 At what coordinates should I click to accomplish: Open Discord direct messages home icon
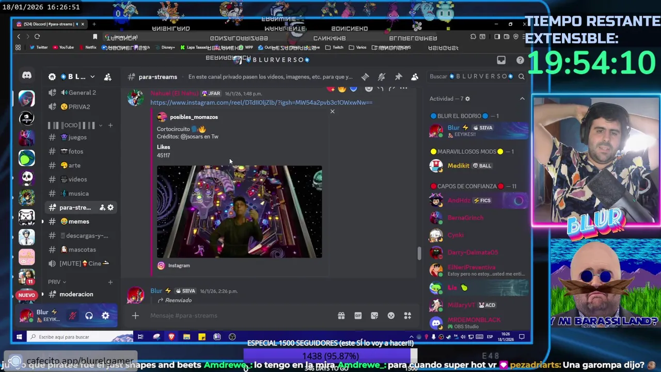point(26,75)
